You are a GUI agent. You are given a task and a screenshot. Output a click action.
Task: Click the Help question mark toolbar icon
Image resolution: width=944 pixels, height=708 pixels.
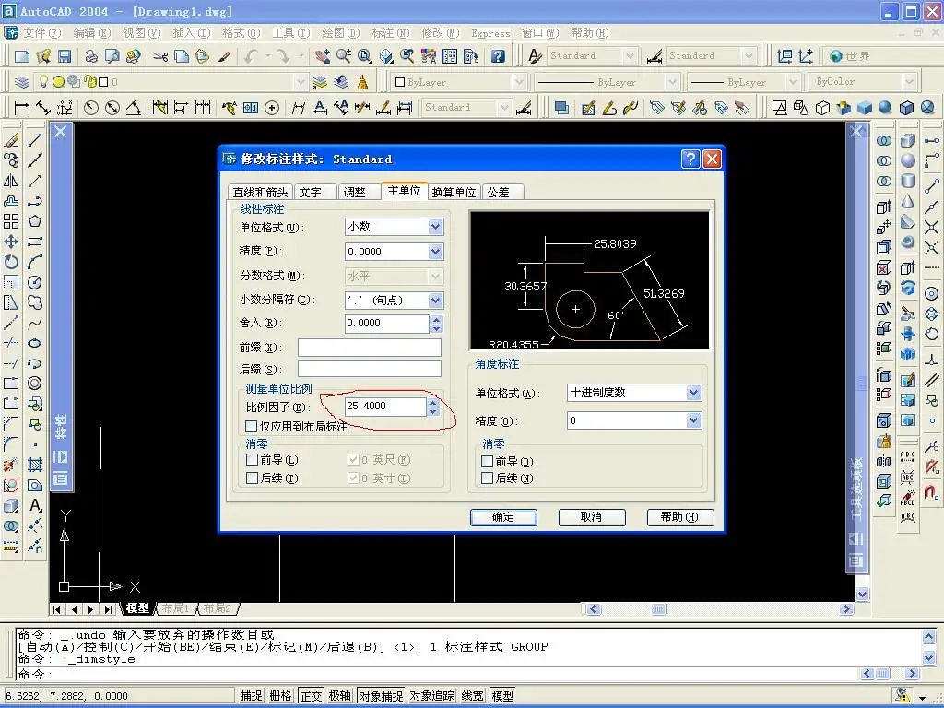tap(498, 56)
